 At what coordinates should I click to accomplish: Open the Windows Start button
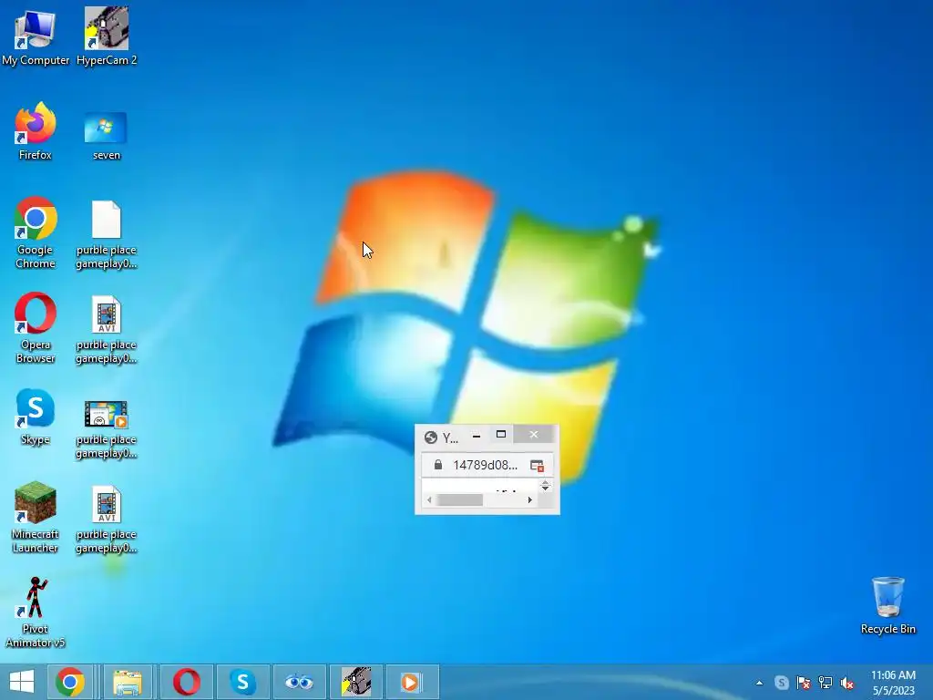click(x=22, y=682)
